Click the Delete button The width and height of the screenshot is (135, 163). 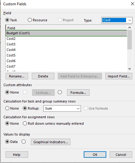coord(43,76)
